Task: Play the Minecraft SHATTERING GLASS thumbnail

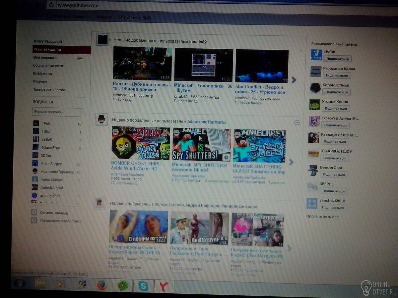Action: pos(259,146)
